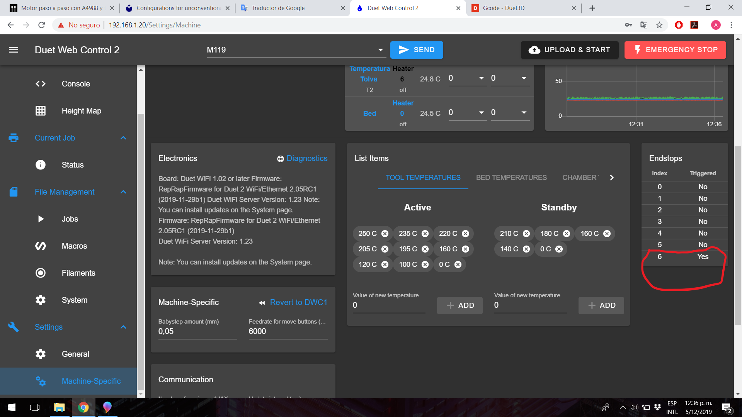Click Babystep amount field
Viewport: 742px width, 417px height.
tap(198, 331)
